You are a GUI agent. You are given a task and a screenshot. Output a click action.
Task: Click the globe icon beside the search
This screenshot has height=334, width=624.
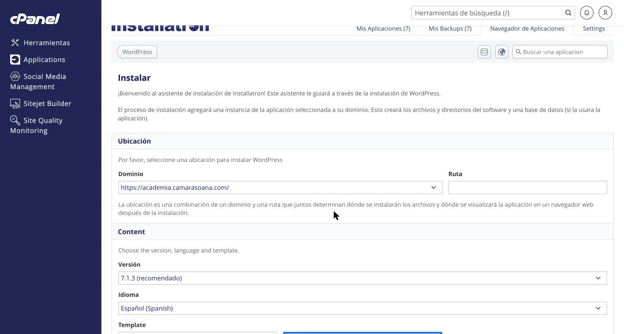(x=501, y=52)
